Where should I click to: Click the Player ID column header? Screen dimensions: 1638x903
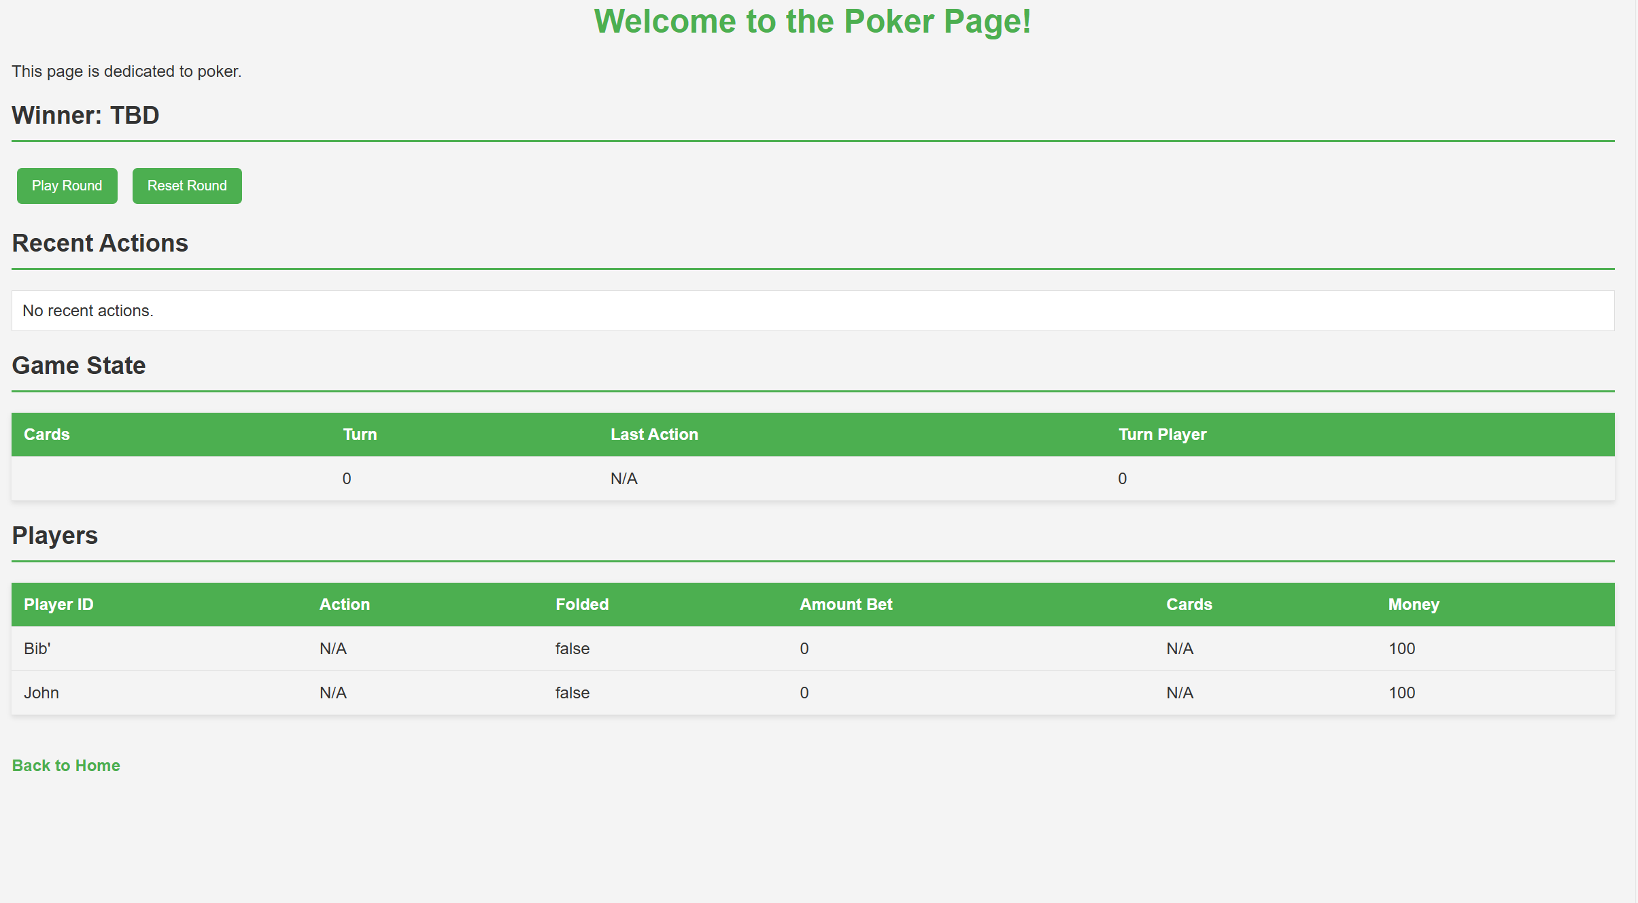[x=58, y=604]
